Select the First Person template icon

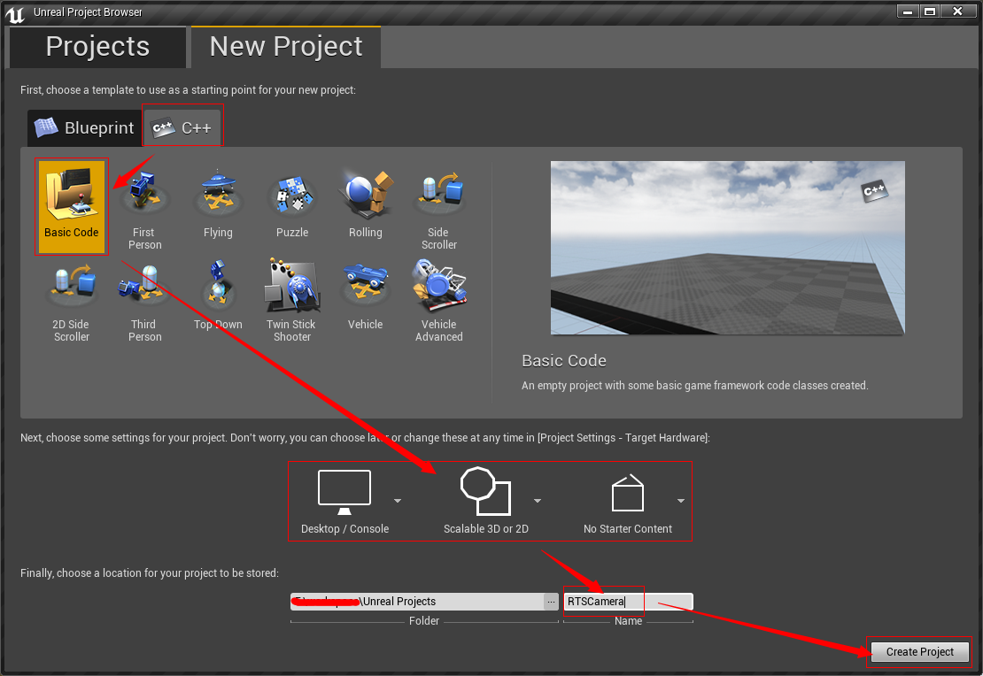tap(144, 195)
